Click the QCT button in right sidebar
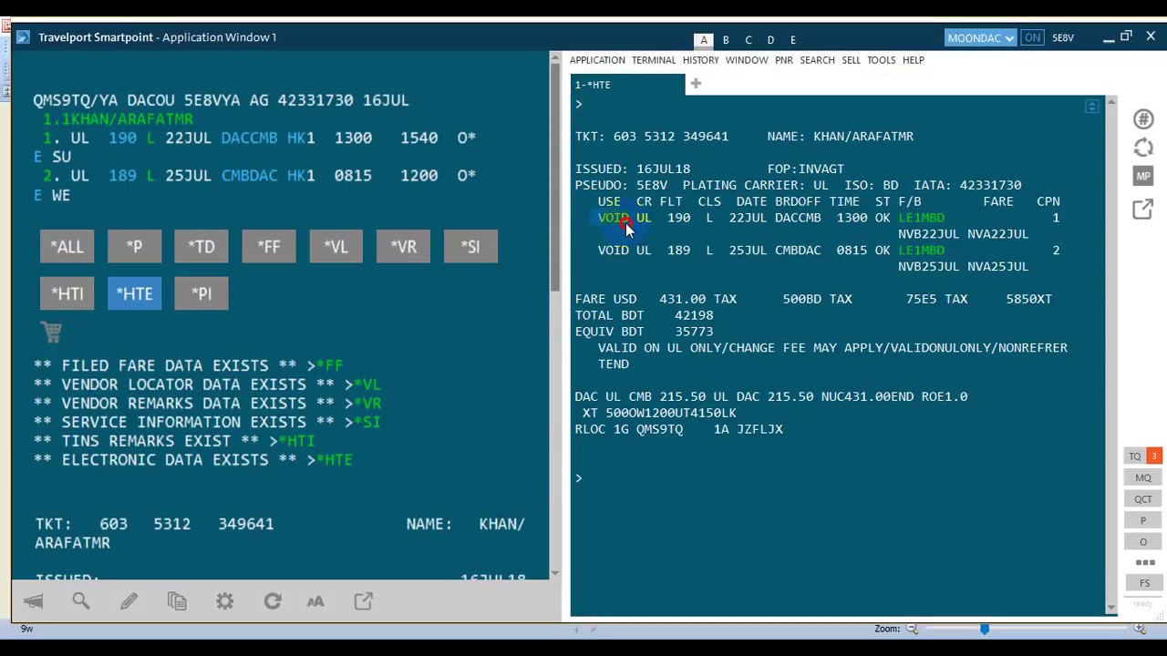Viewport: 1167px width, 656px height. (x=1143, y=499)
